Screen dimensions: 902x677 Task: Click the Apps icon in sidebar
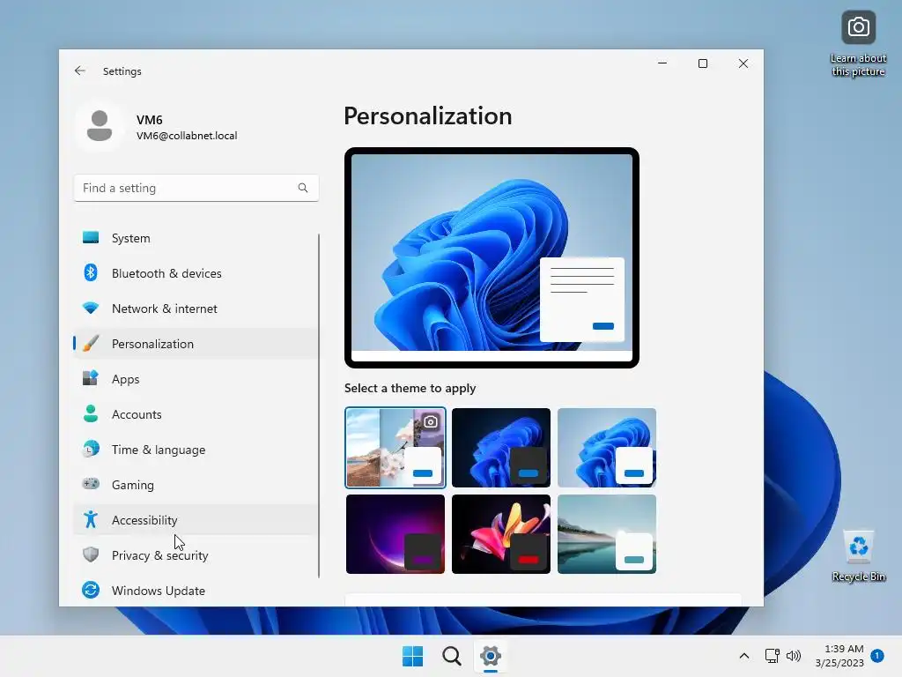(91, 379)
